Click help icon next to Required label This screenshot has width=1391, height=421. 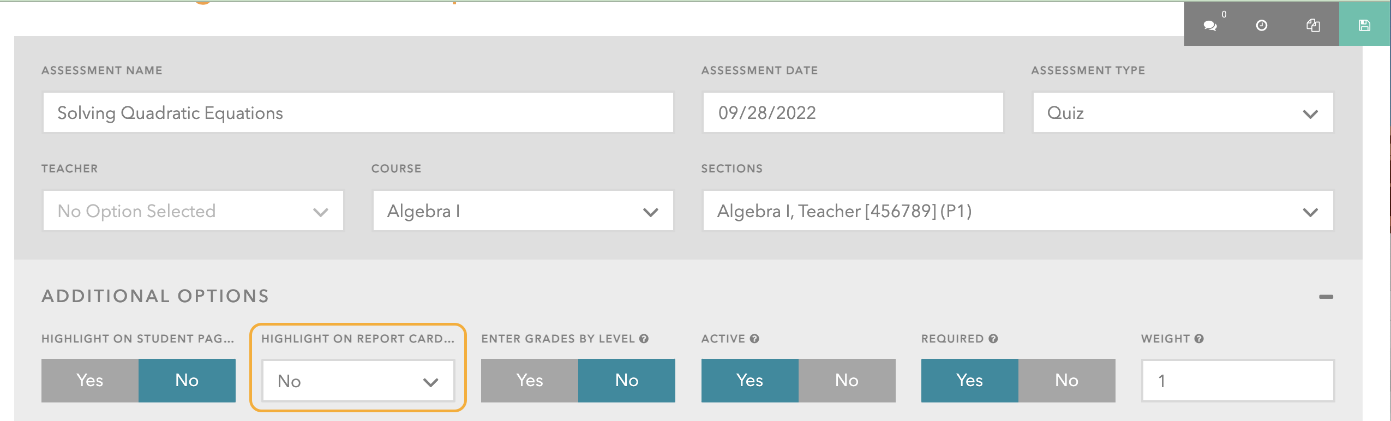pyautogui.click(x=993, y=339)
